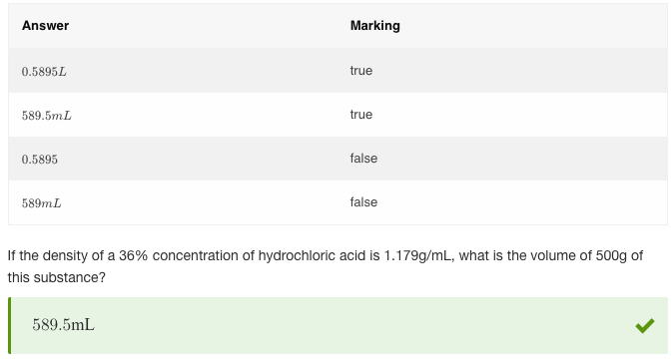This screenshot has height=359, width=672.
Task: Select the Marking column header
Action: [375, 26]
